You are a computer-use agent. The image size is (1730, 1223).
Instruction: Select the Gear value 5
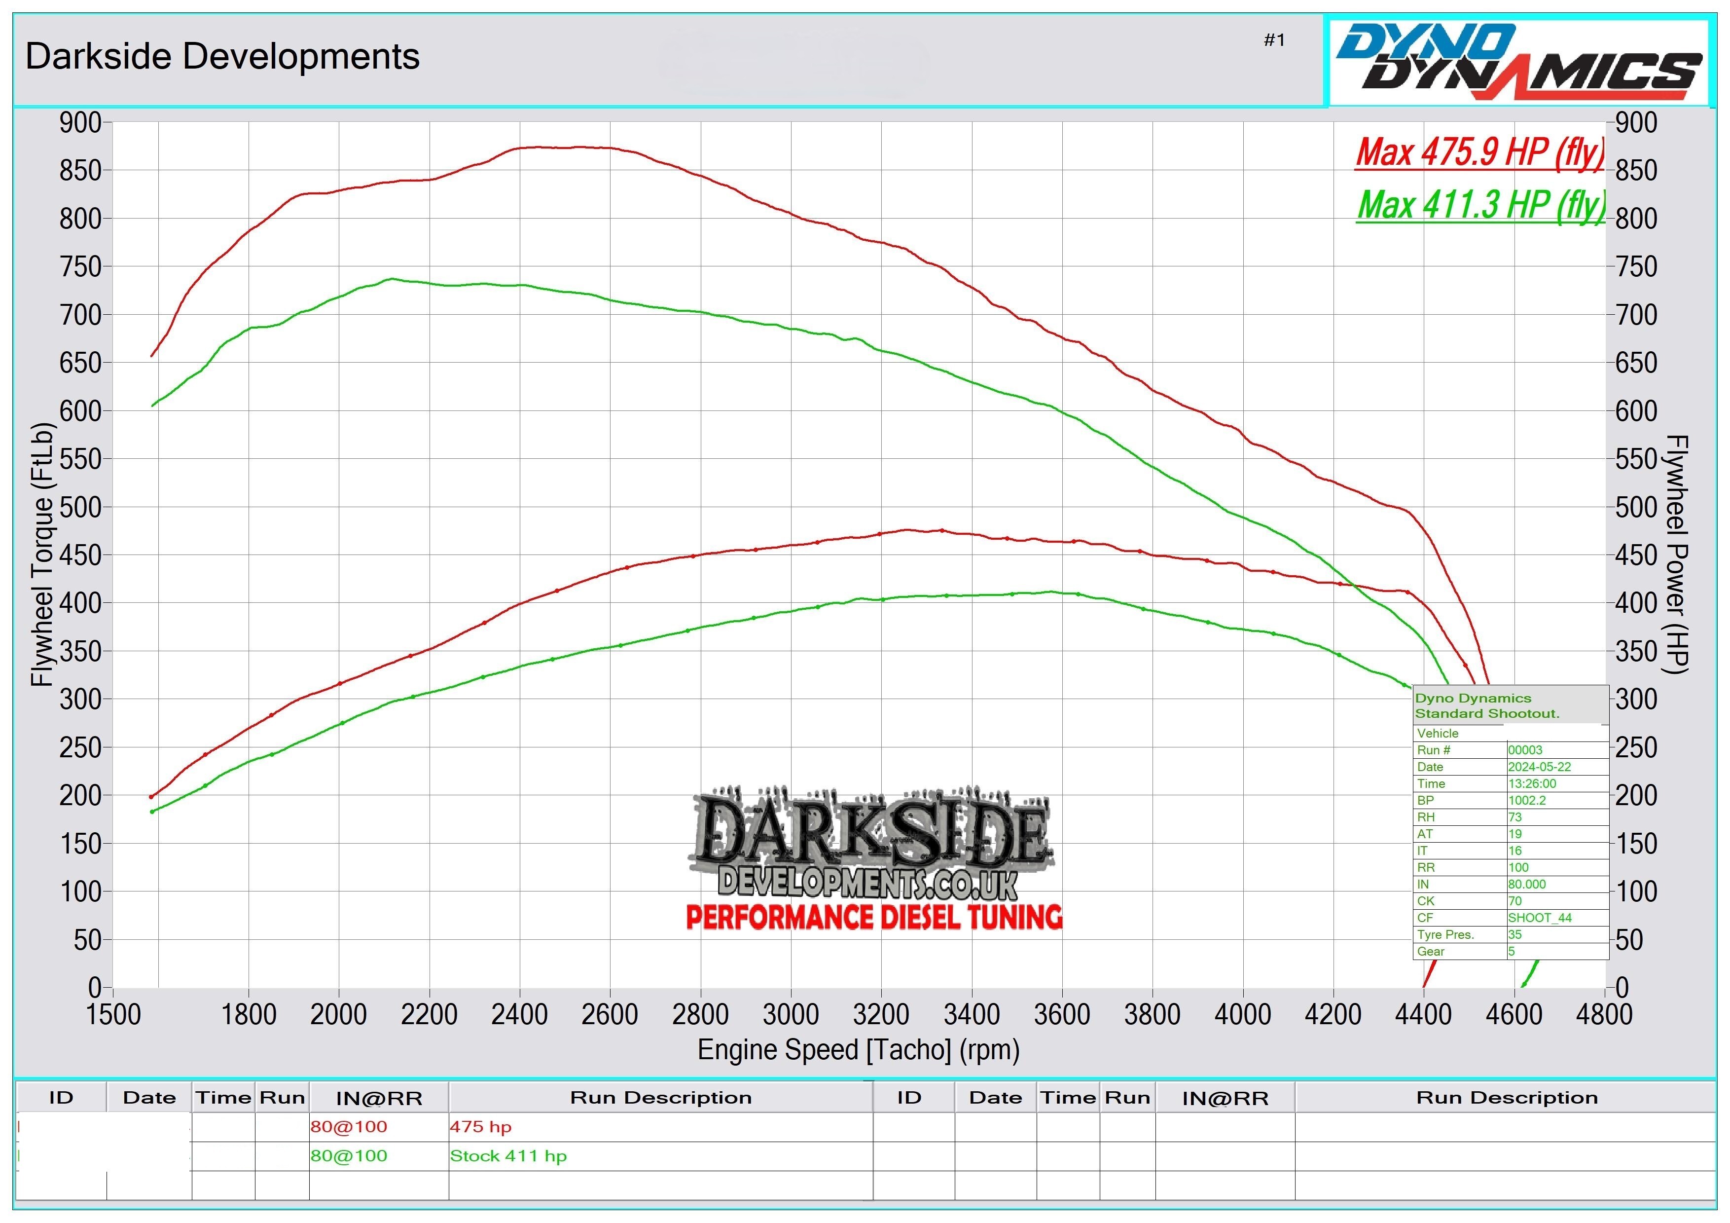[x=1512, y=951]
